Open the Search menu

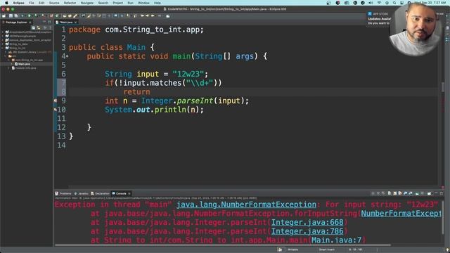(x=103, y=3)
